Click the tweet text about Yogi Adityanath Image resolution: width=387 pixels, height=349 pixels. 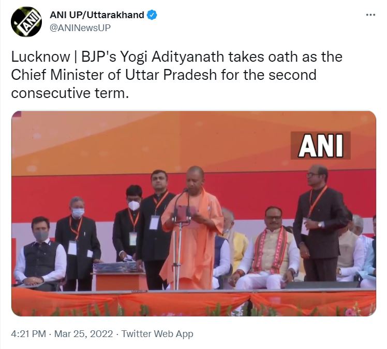[177, 75]
